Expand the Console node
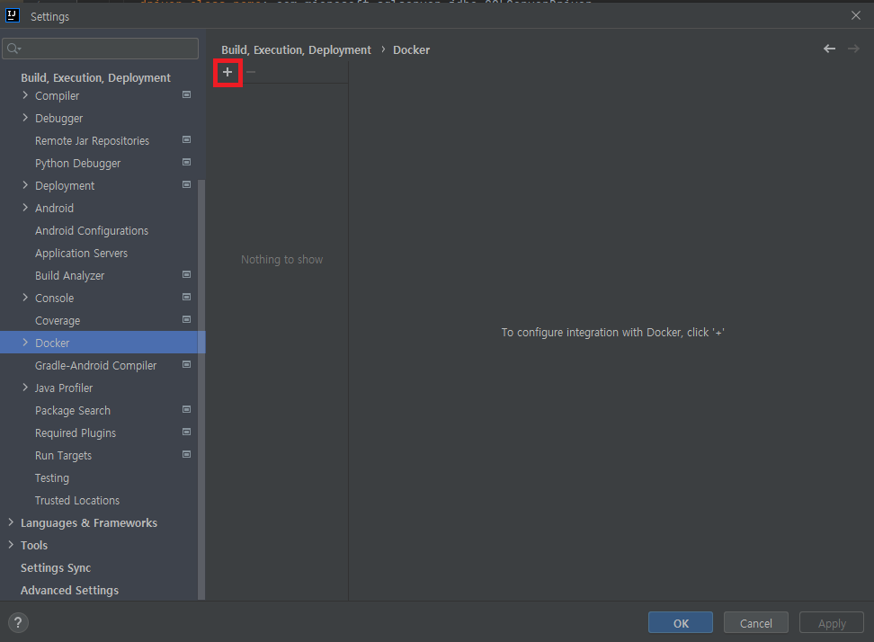The height and width of the screenshot is (642, 874). (x=25, y=298)
